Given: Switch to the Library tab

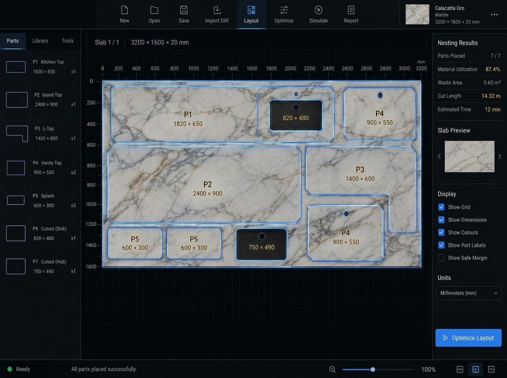Looking at the screenshot, I should click(x=40, y=41).
